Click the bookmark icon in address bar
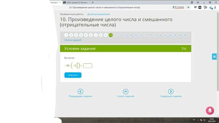The height and width of the screenshot is (123, 219). [188, 8]
